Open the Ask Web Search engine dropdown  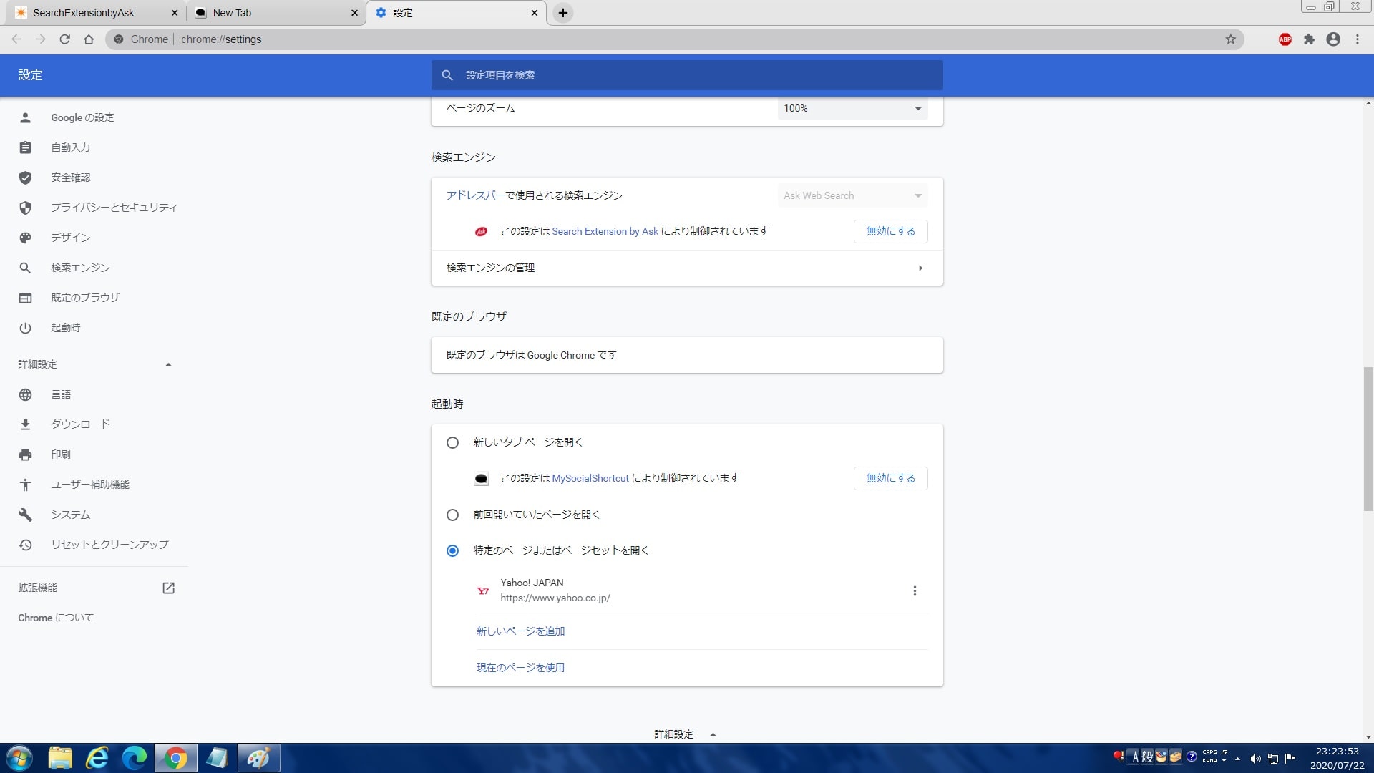coord(852,195)
